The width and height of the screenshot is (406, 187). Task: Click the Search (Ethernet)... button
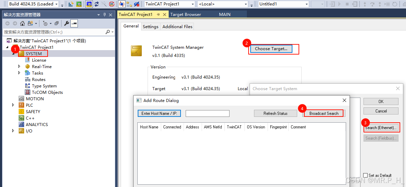(381, 128)
